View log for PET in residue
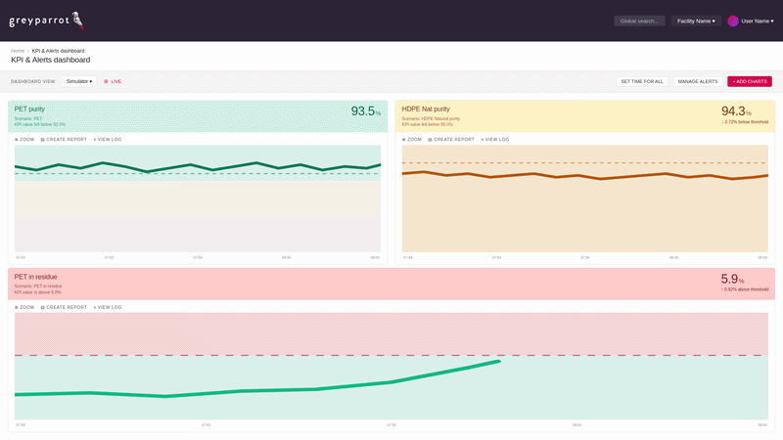The image size is (783, 440). [x=108, y=307]
